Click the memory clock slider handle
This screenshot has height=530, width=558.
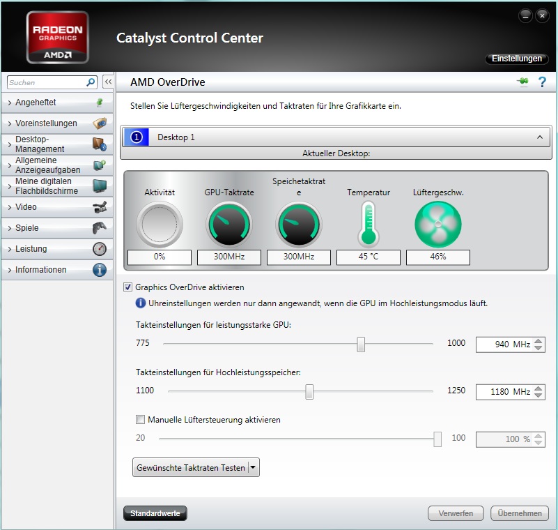[x=309, y=391]
